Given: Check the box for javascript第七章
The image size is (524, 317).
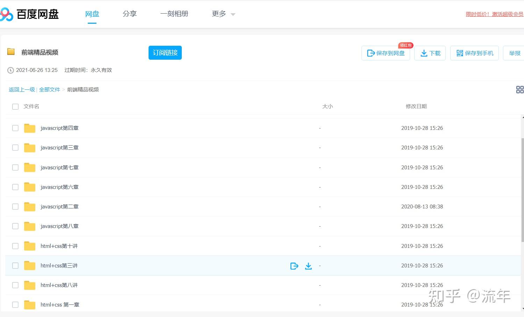Looking at the screenshot, I should click(15, 168).
